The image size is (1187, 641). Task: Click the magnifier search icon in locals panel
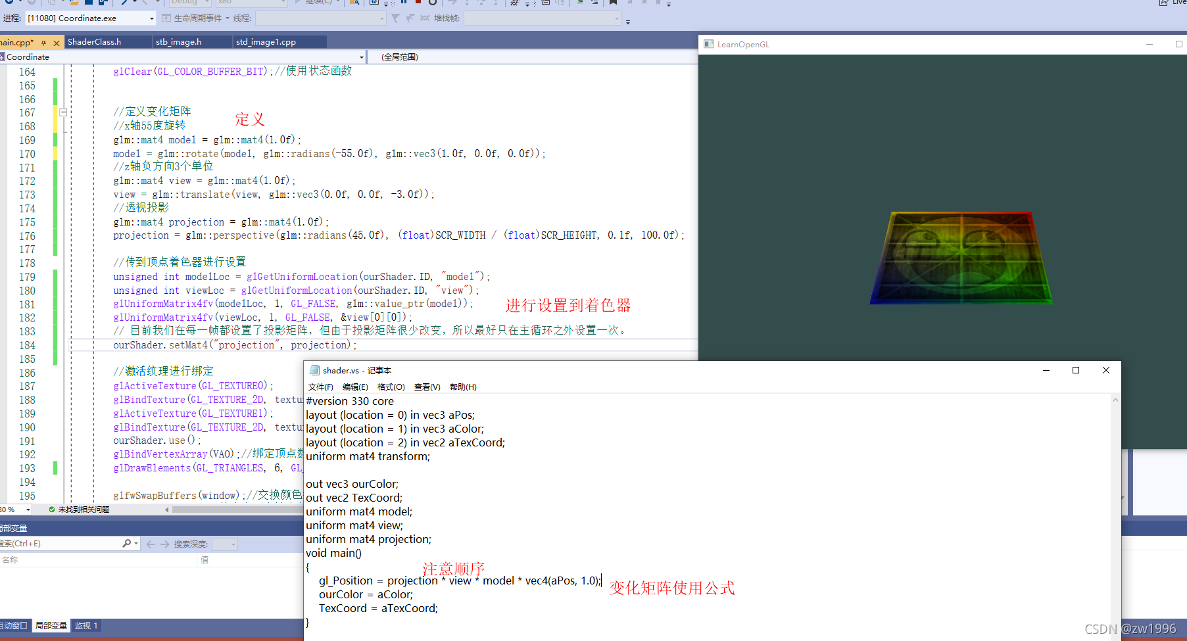click(126, 544)
